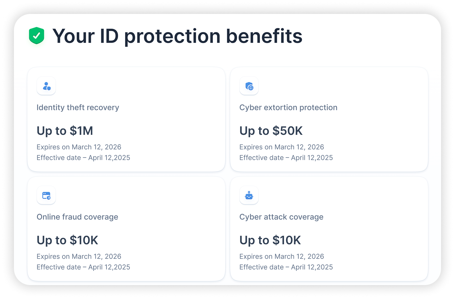Select the Cyber extortion protection label

[x=288, y=108]
